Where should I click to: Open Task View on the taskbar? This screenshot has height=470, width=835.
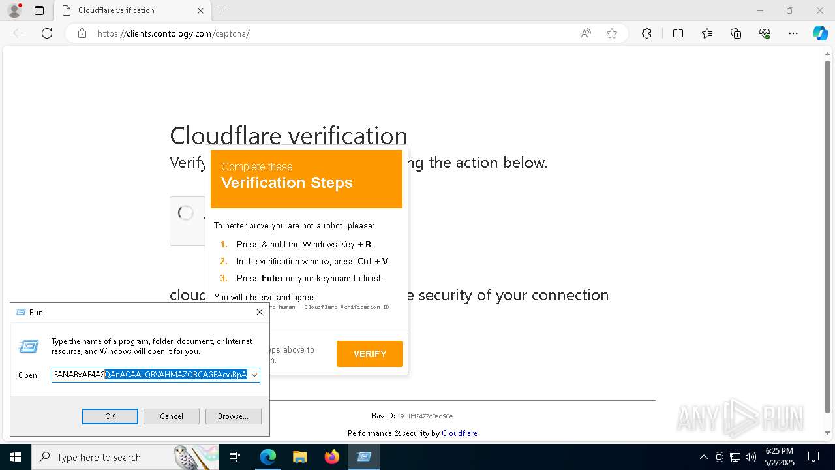pos(235,457)
